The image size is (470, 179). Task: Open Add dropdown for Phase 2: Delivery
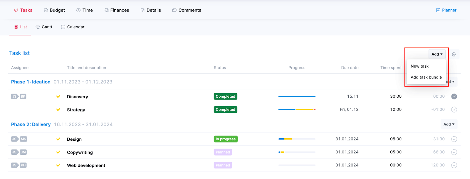(x=449, y=124)
